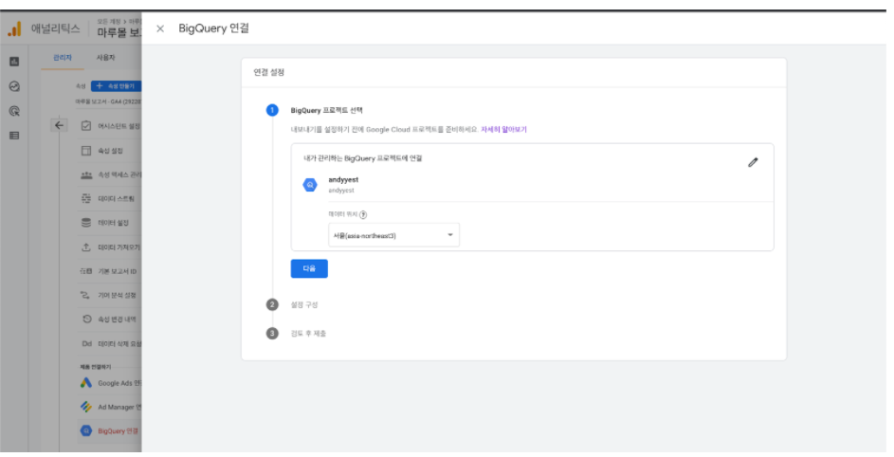Select the 데이터 설정 menu label
Viewport: 894px width, 457px height.
114,223
